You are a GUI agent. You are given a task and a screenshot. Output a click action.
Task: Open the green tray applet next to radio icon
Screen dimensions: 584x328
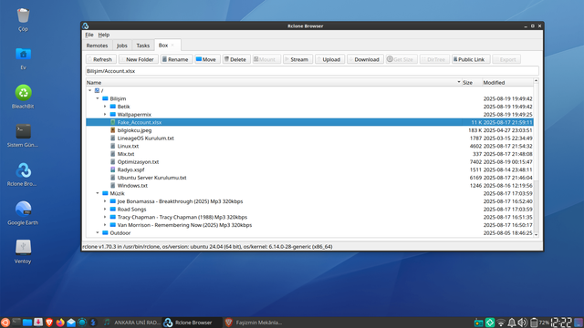[490, 323]
